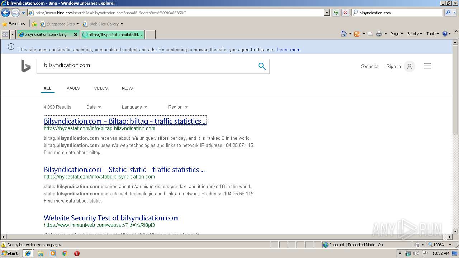Open a new blank tab
459x258 pixels.
pyautogui.click(x=150, y=34)
